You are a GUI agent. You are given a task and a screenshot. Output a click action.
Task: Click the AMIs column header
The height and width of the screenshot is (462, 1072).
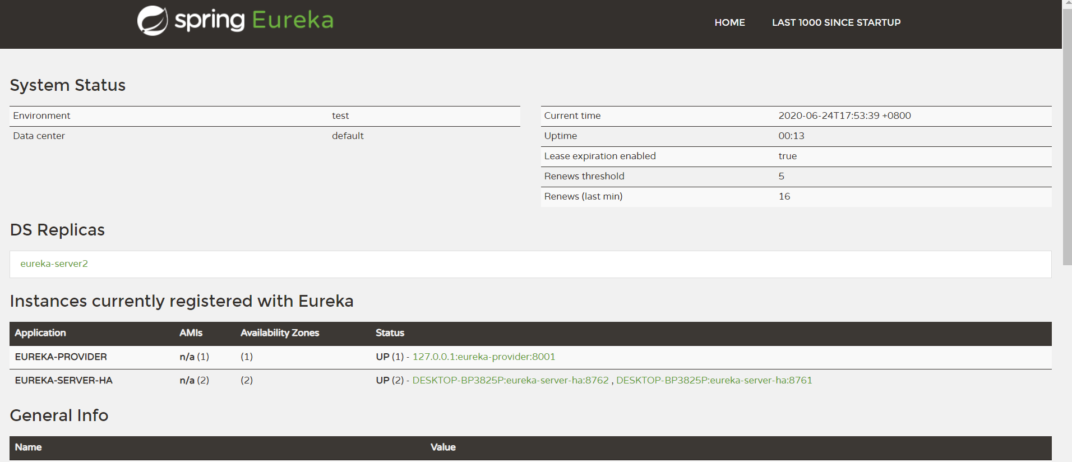(x=191, y=332)
